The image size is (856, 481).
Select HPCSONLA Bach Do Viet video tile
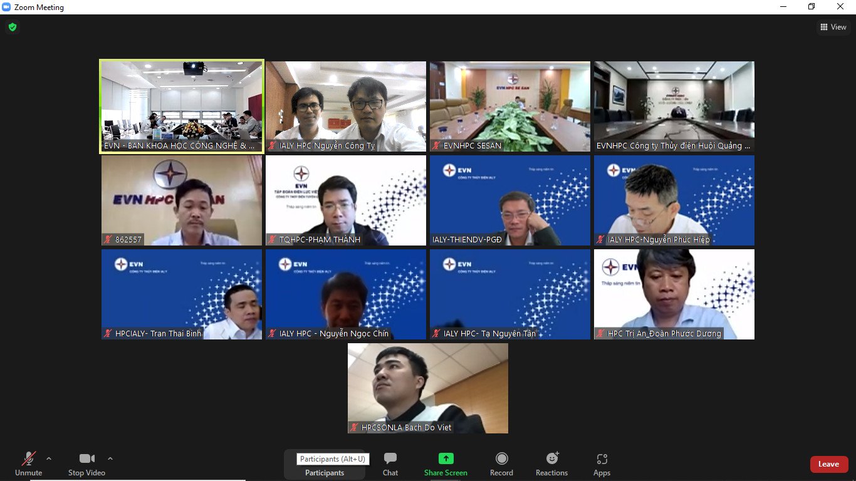(x=428, y=388)
